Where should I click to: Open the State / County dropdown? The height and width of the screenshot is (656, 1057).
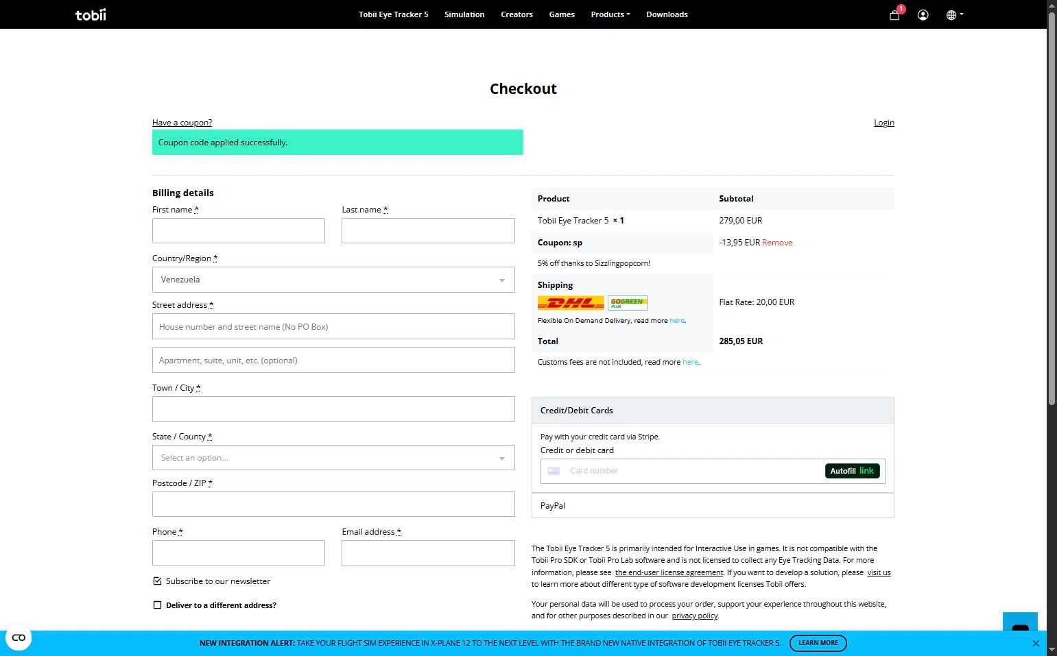[333, 458]
